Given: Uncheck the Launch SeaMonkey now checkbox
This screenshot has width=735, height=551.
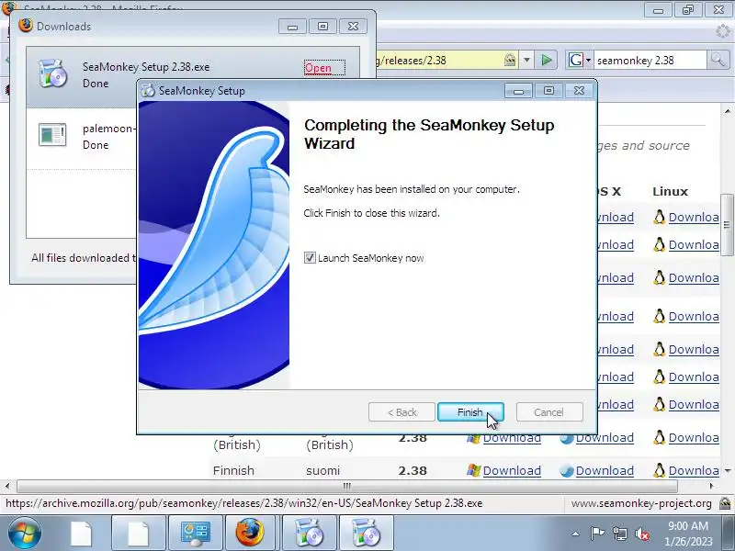Looking at the screenshot, I should [310, 258].
